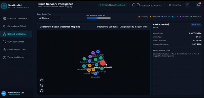Select the Sunita D. green victim node
The height and width of the screenshot is (98, 204).
coord(84,59)
